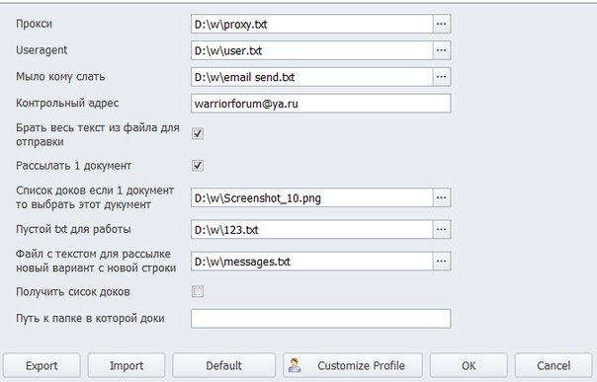Click the Мыло кому слать label
Viewport: 597px width, 382px height.
coord(60,77)
